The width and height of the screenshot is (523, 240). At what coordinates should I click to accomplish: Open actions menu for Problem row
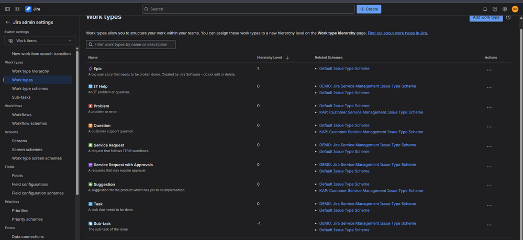[x=489, y=108]
